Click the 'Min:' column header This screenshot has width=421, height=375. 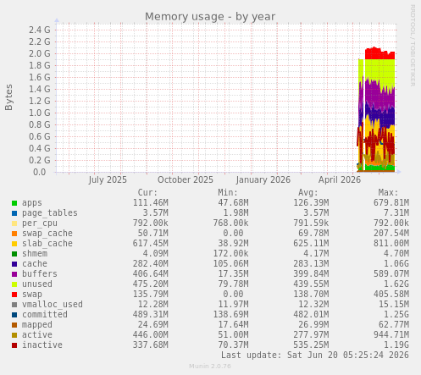pos(228,193)
